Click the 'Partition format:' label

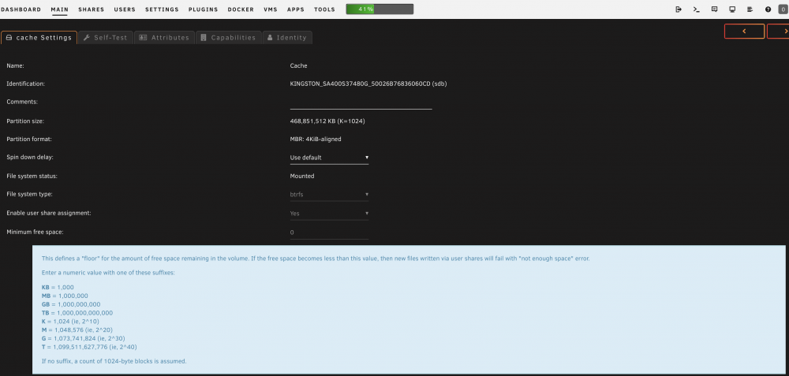click(29, 140)
